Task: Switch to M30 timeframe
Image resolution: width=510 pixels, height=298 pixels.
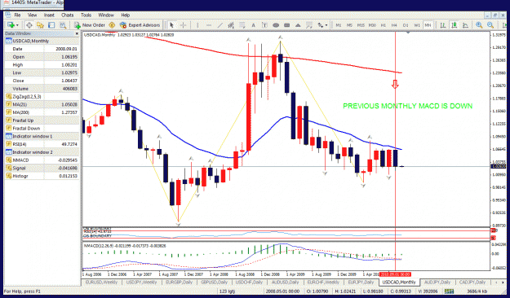Action: coord(372,25)
